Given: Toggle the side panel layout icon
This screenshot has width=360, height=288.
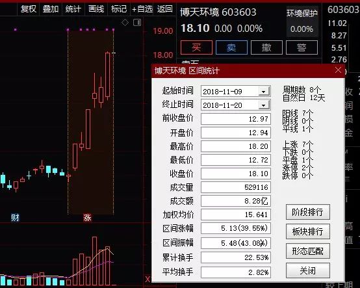Looking at the screenshot, I should (137, 23).
